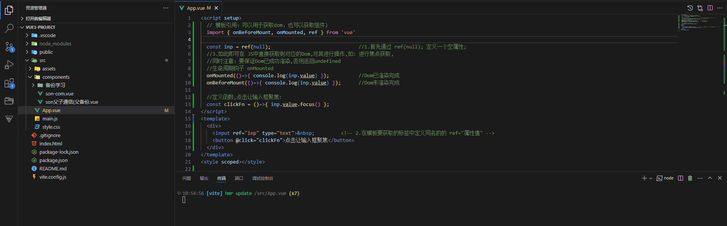Create a new terminal with plus icon

point(644,178)
